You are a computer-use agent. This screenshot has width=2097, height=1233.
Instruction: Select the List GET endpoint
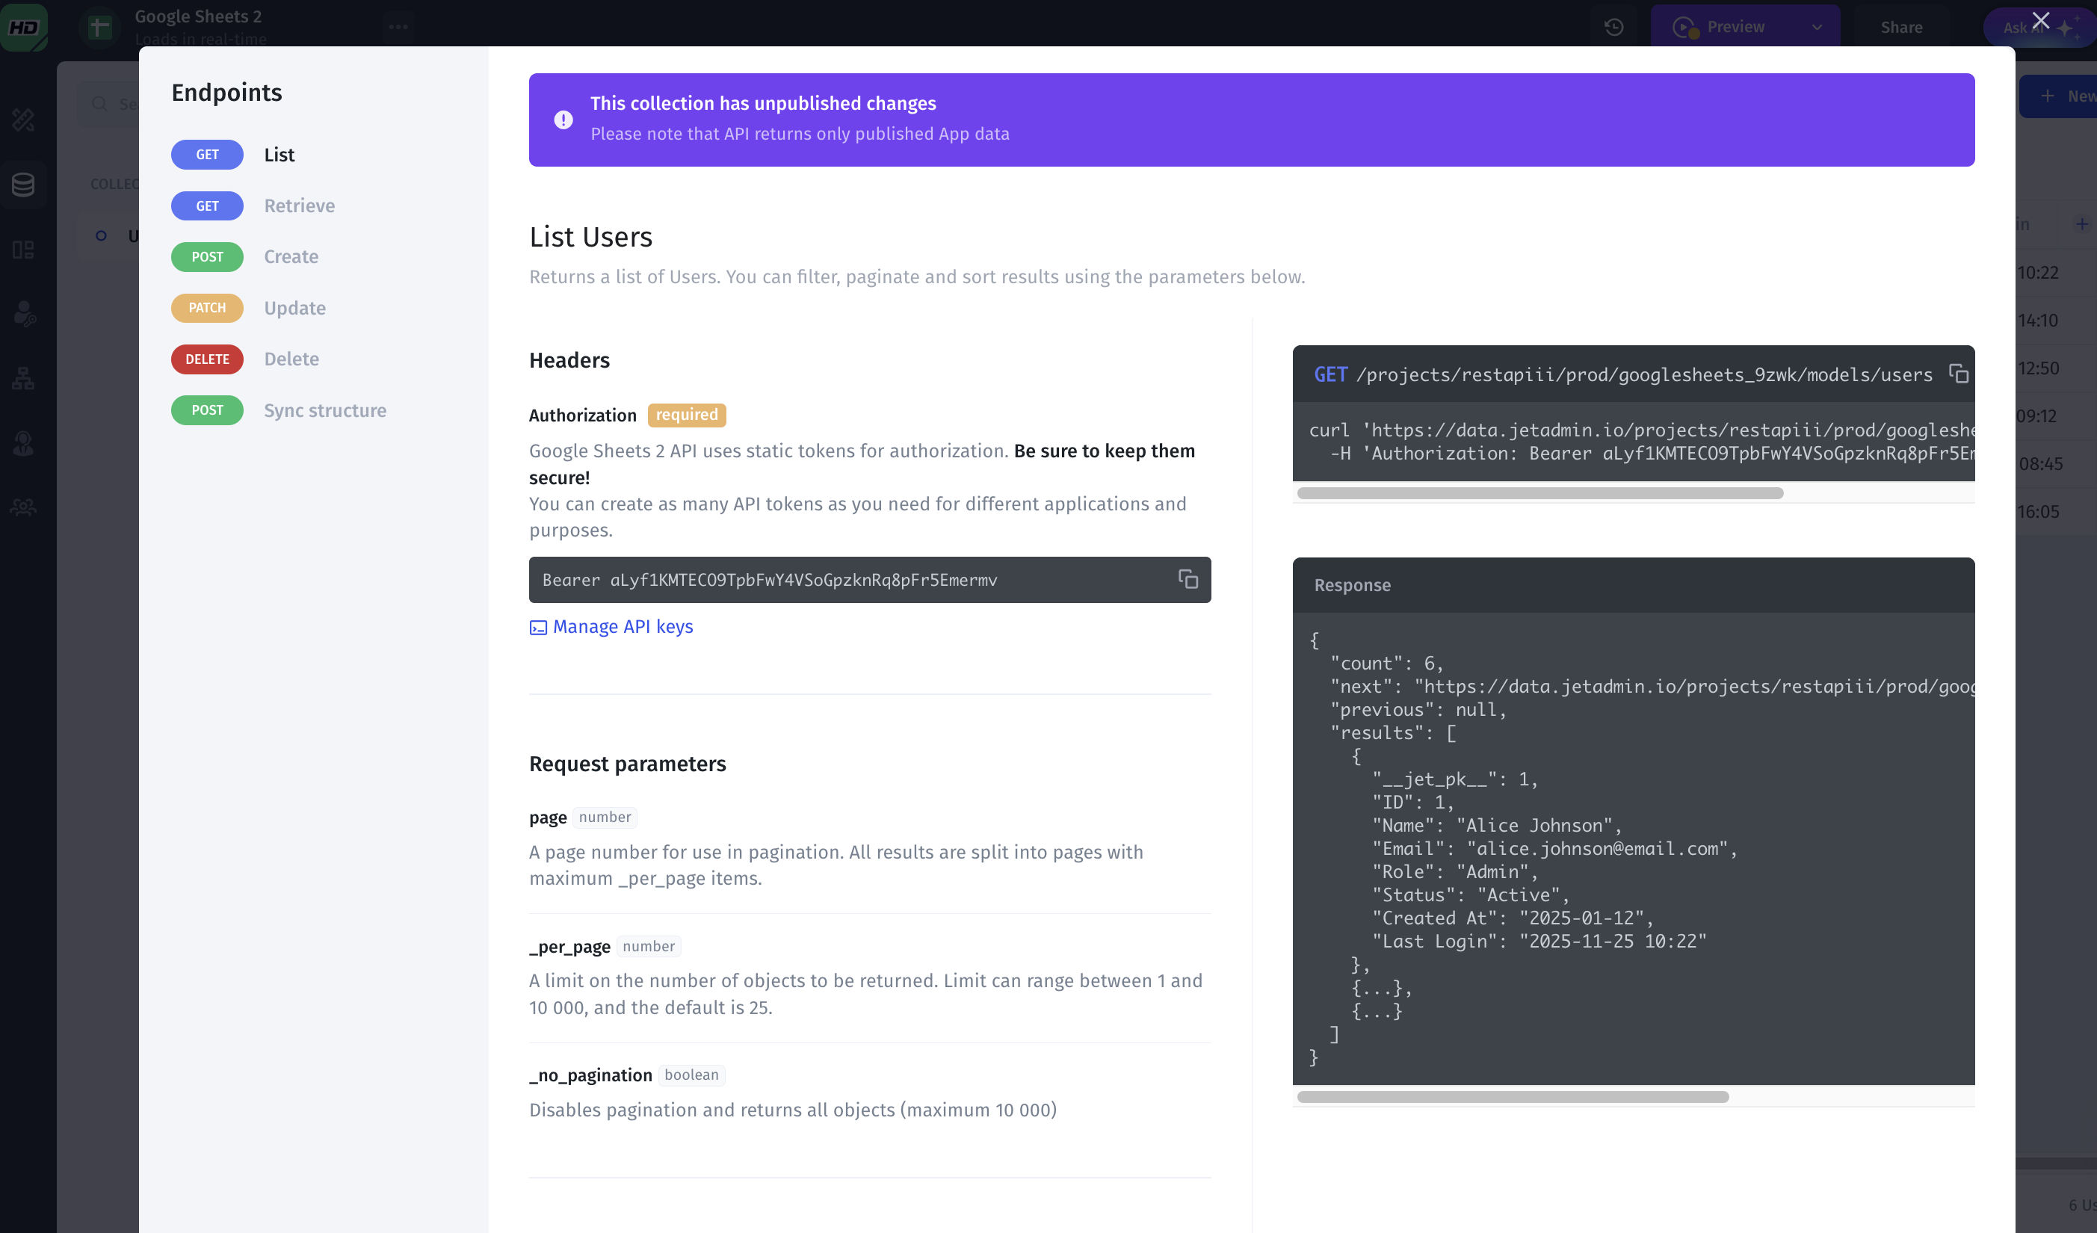(279, 155)
